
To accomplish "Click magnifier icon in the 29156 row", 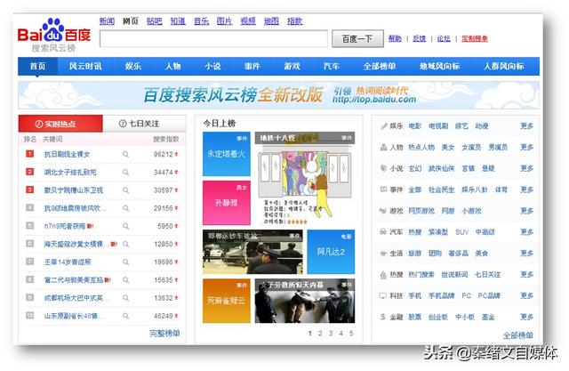I will 125,208.
